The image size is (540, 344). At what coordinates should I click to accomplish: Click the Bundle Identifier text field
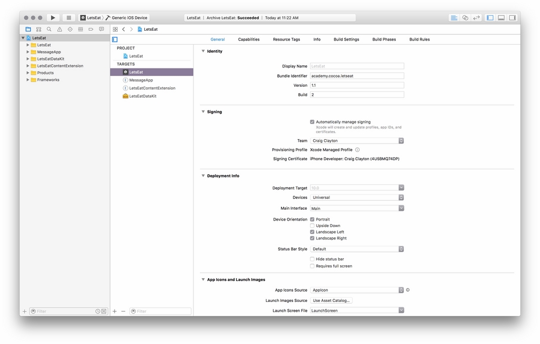(x=357, y=76)
